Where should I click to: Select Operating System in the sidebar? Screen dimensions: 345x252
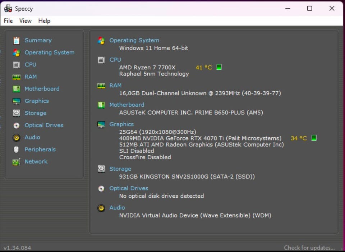50,52
